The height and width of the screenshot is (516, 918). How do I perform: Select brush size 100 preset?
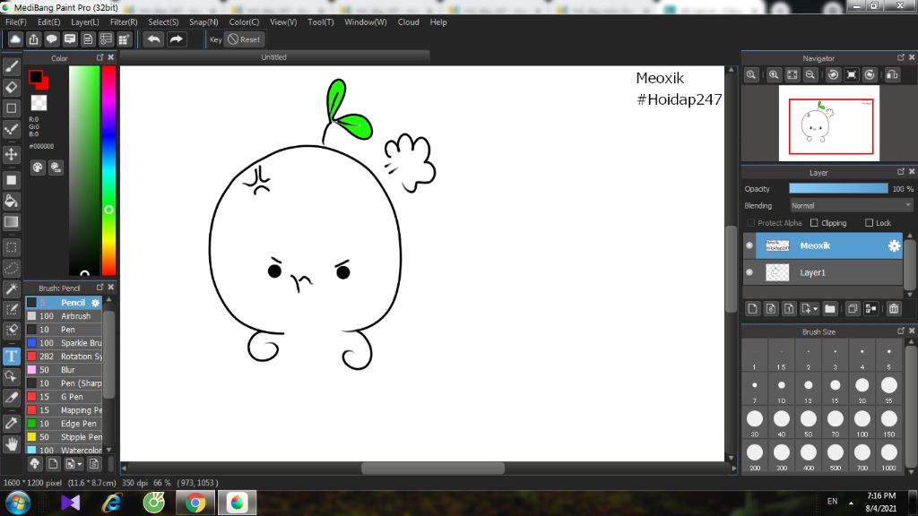click(x=862, y=423)
